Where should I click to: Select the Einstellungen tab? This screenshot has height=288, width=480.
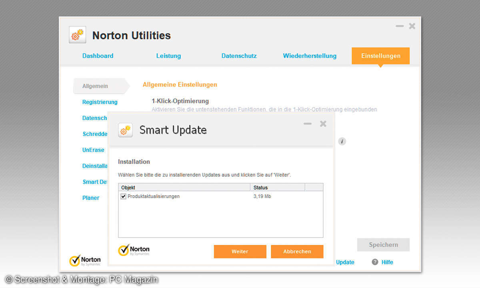380,56
